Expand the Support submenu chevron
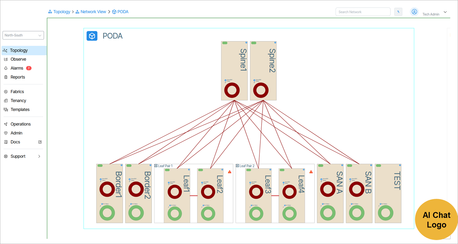 pos(39,156)
